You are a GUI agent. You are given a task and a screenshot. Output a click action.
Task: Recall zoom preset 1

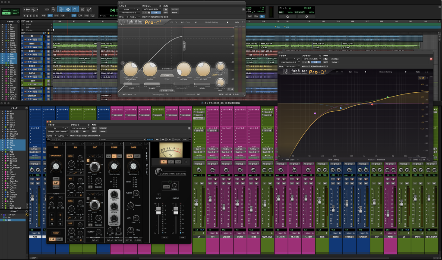pyautogui.click(x=25, y=16)
